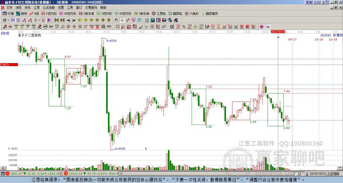Viewport: 343px width, 183px height.
Task: Select the hand pan tool
Action: click(116, 20)
